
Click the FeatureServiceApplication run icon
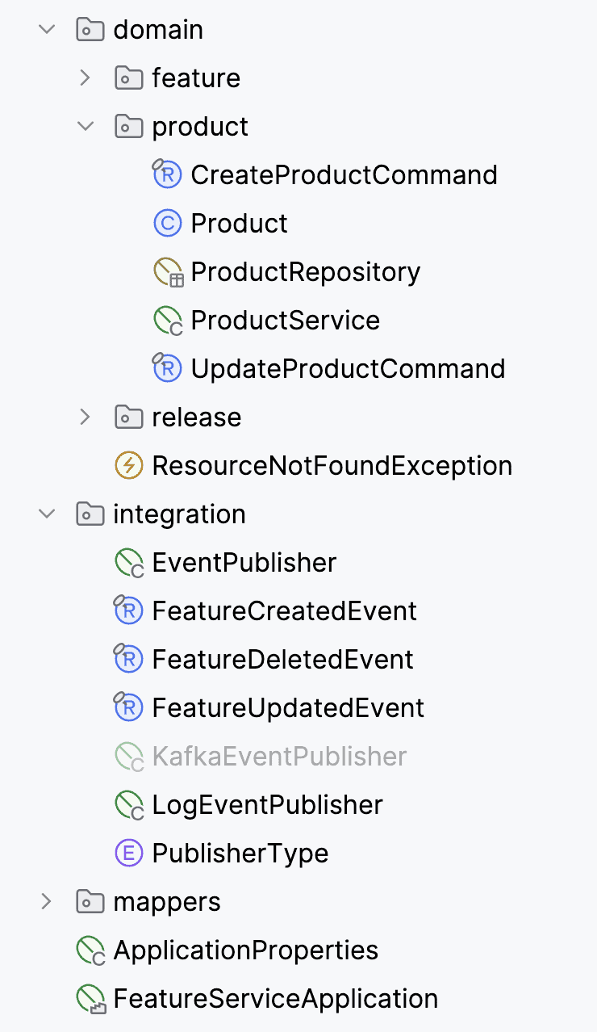pyautogui.click(x=90, y=998)
